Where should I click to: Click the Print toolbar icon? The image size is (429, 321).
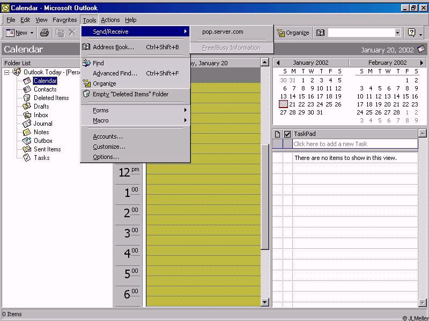coord(45,33)
